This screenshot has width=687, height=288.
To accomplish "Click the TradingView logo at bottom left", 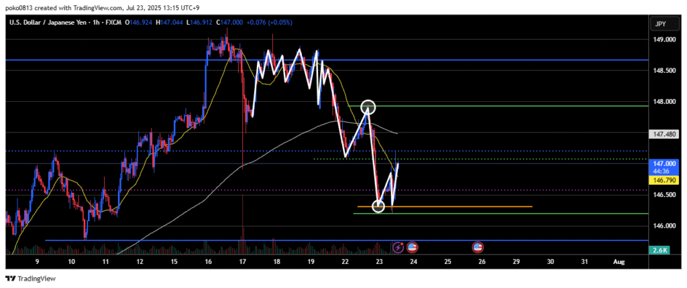I will 31,278.
